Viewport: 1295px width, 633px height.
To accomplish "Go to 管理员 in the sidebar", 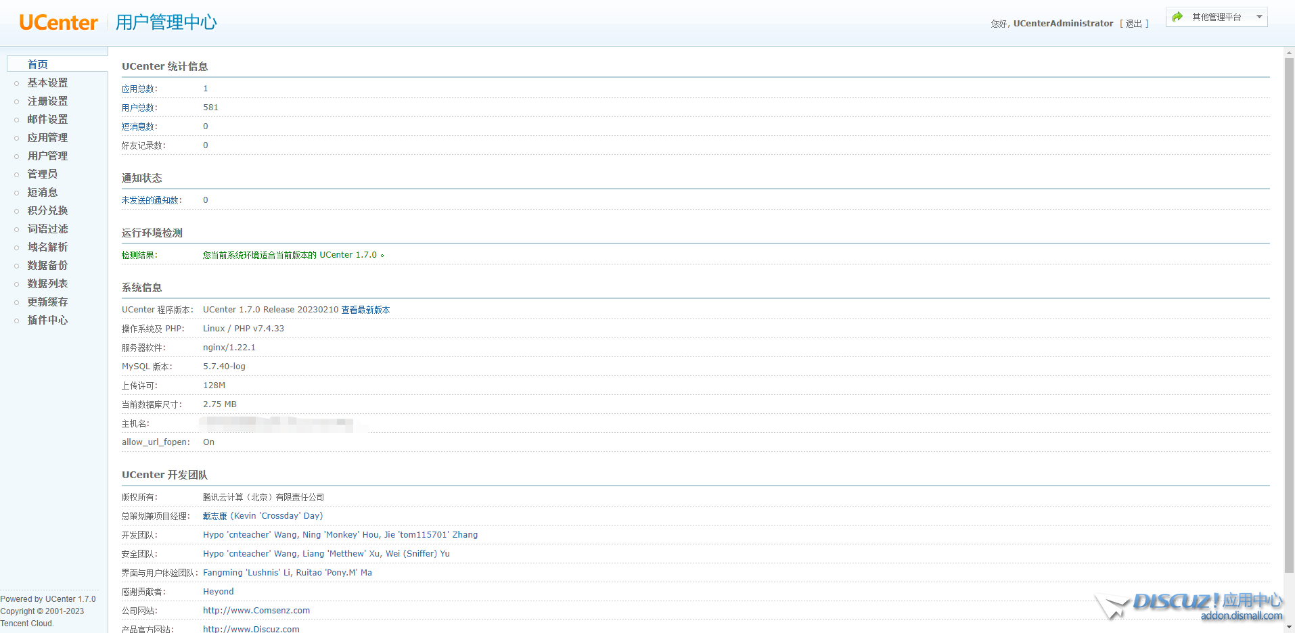I will click(x=43, y=174).
